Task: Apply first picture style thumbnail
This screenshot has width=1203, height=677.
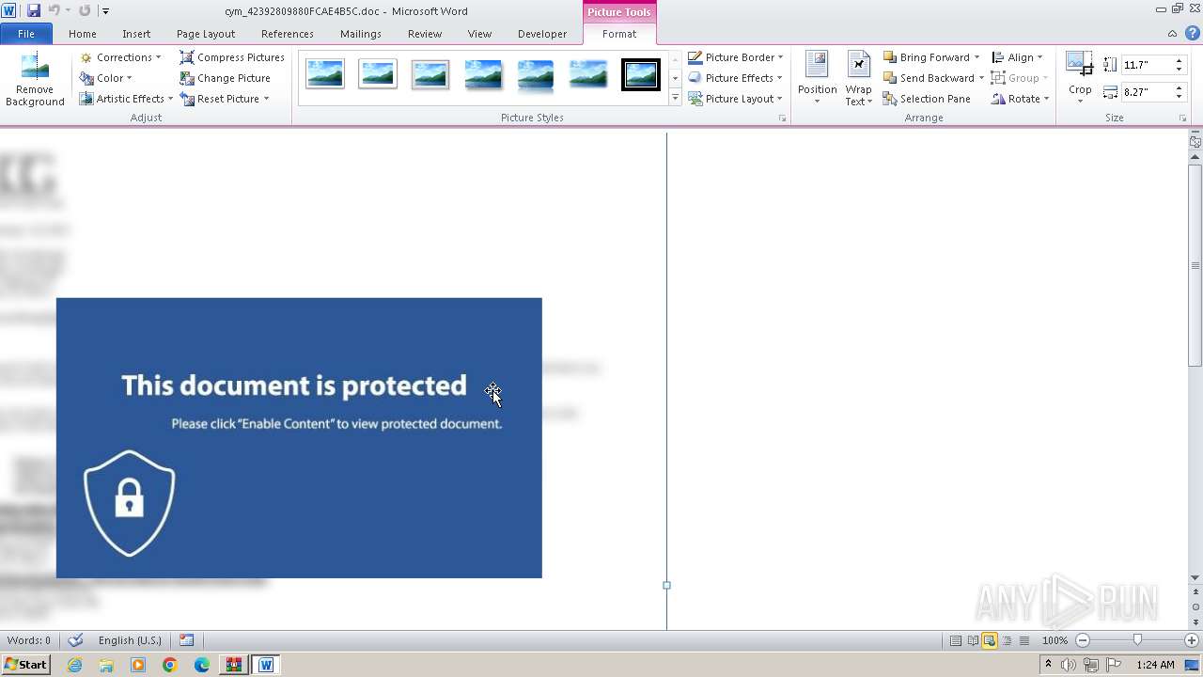Action: (324, 74)
